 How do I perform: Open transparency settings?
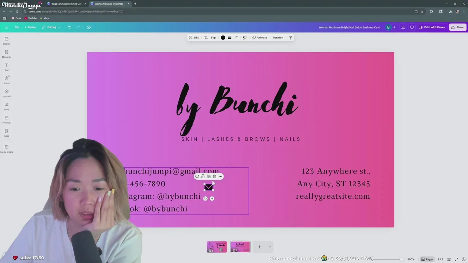(245, 38)
